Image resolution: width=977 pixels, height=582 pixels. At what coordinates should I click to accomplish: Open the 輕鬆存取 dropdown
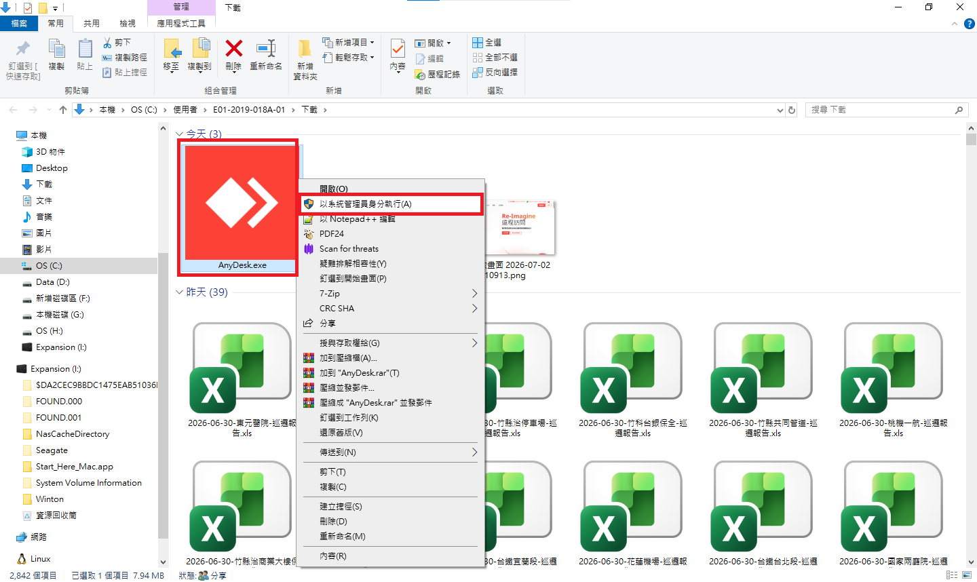pos(349,58)
